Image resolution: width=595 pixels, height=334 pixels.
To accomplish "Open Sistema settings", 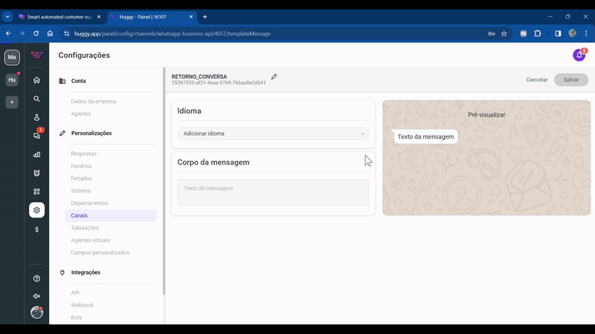I will click(81, 191).
